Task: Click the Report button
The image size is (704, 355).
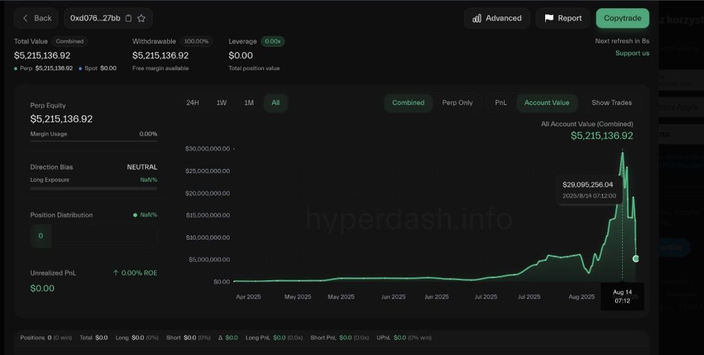Action: pyautogui.click(x=563, y=19)
